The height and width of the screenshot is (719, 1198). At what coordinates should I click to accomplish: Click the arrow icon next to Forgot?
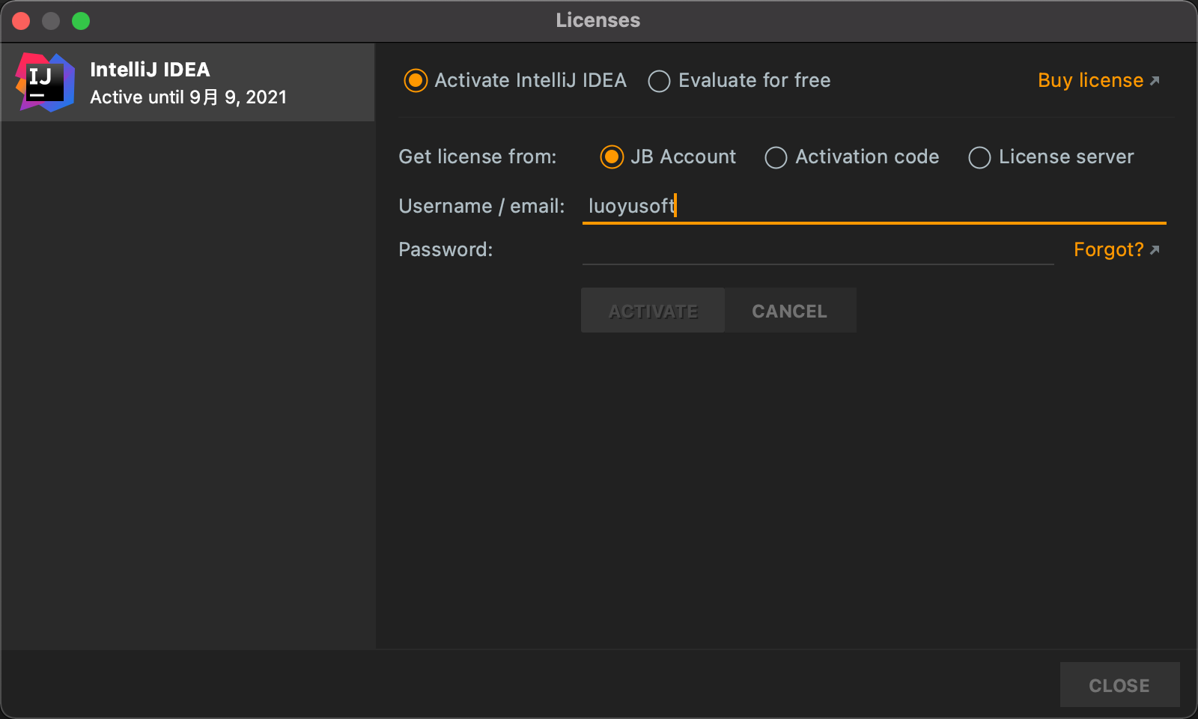pos(1155,249)
